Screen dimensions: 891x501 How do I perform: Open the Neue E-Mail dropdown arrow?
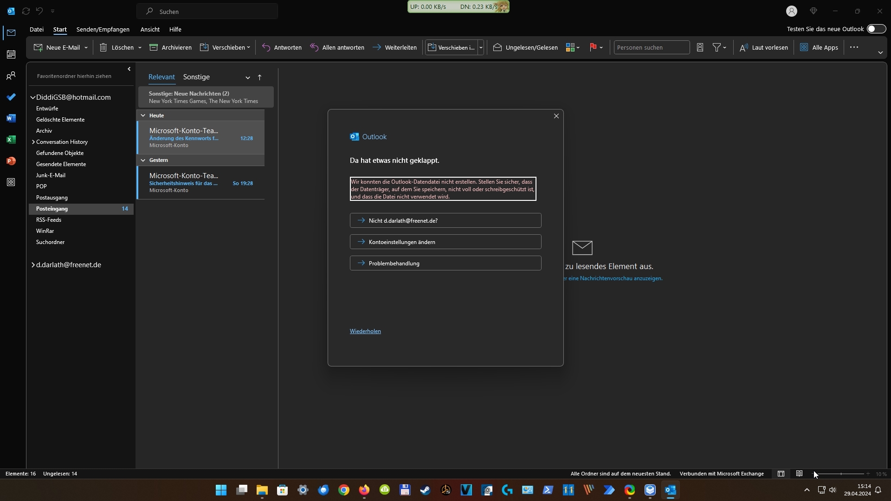[86, 47]
